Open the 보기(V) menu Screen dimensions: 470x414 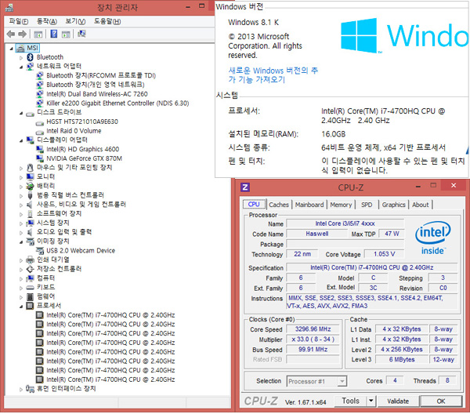point(75,21)
